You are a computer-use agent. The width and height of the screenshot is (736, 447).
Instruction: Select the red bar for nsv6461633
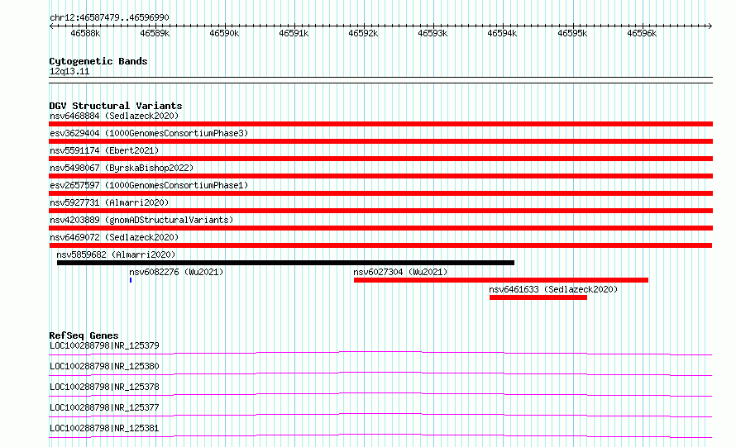538,297
